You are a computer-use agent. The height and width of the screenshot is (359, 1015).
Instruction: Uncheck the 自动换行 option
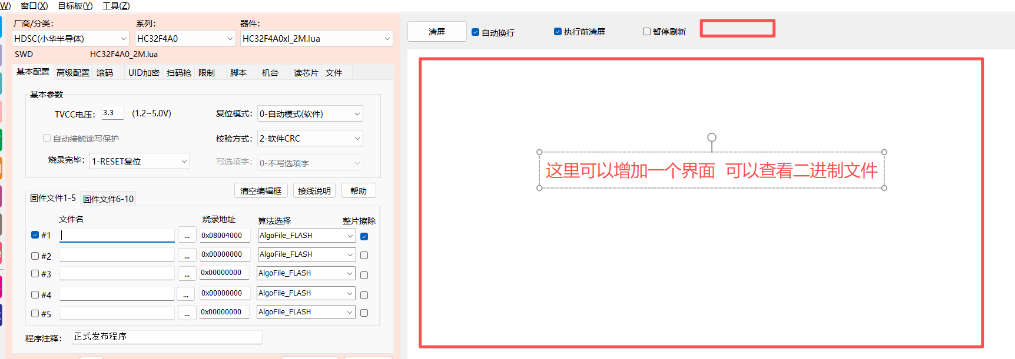click(x=475, y=32)
